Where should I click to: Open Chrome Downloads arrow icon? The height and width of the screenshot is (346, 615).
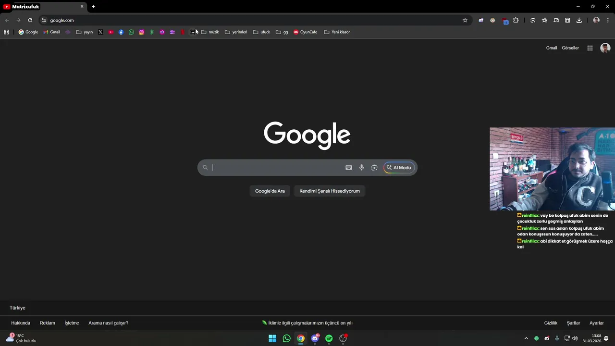click(x=579, y=20)
